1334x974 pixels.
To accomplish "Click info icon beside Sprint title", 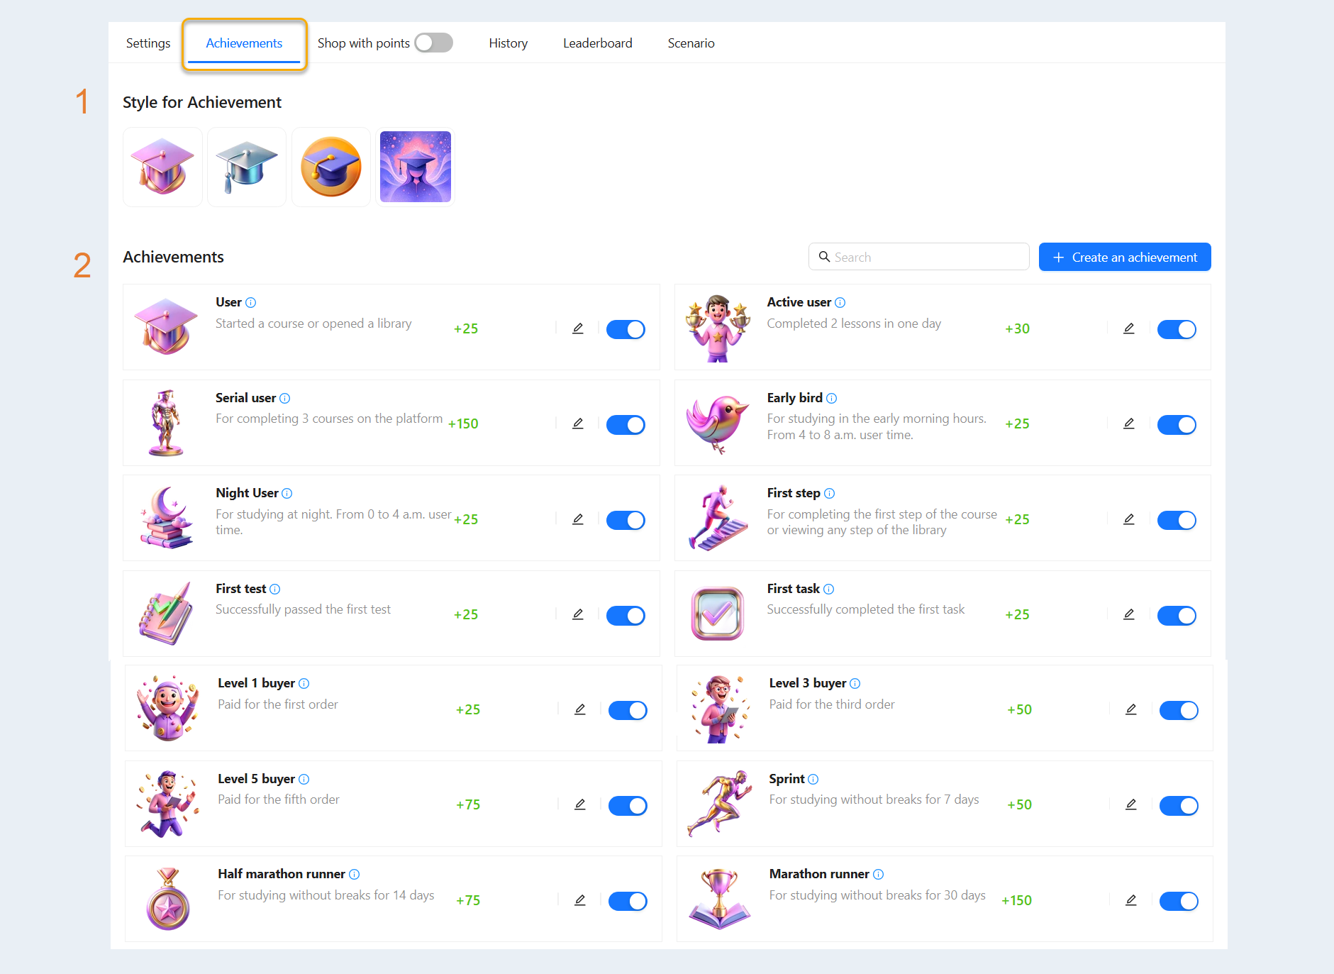I will pos(813,780).
